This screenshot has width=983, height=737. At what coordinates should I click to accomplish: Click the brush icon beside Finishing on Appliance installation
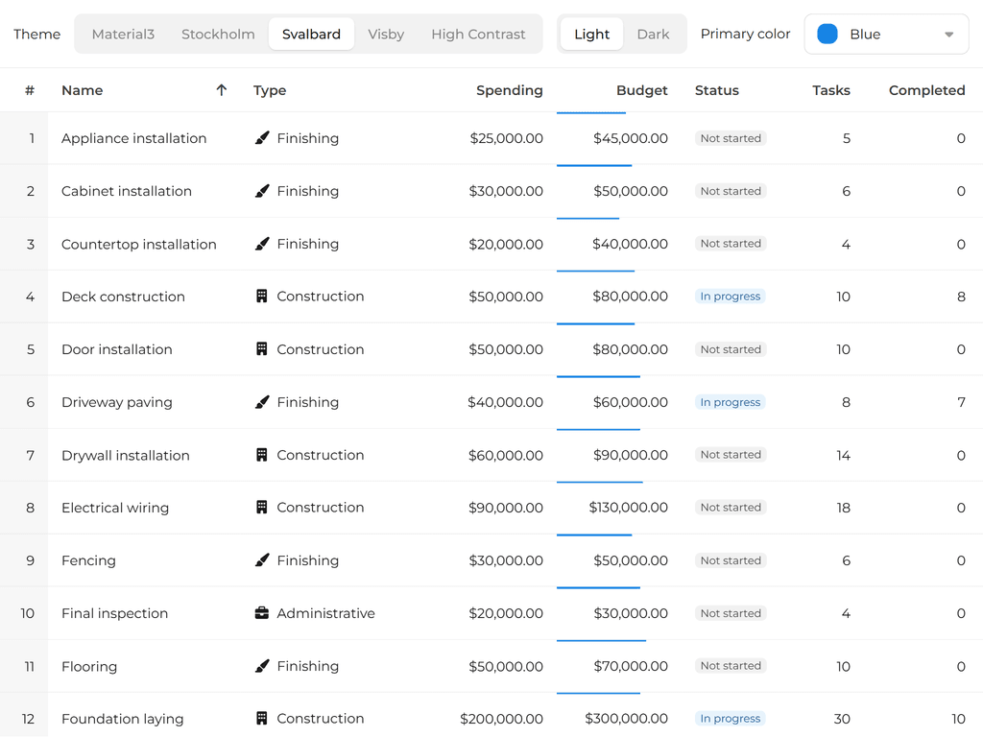point(262,137)
